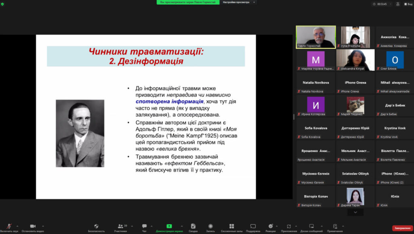Open the Участники participants panel
Image resolution: width=414 pixels, height=234 pixels.
point(121,226)
